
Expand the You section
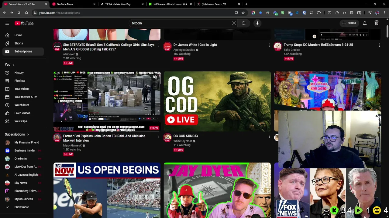click(10, 64)
